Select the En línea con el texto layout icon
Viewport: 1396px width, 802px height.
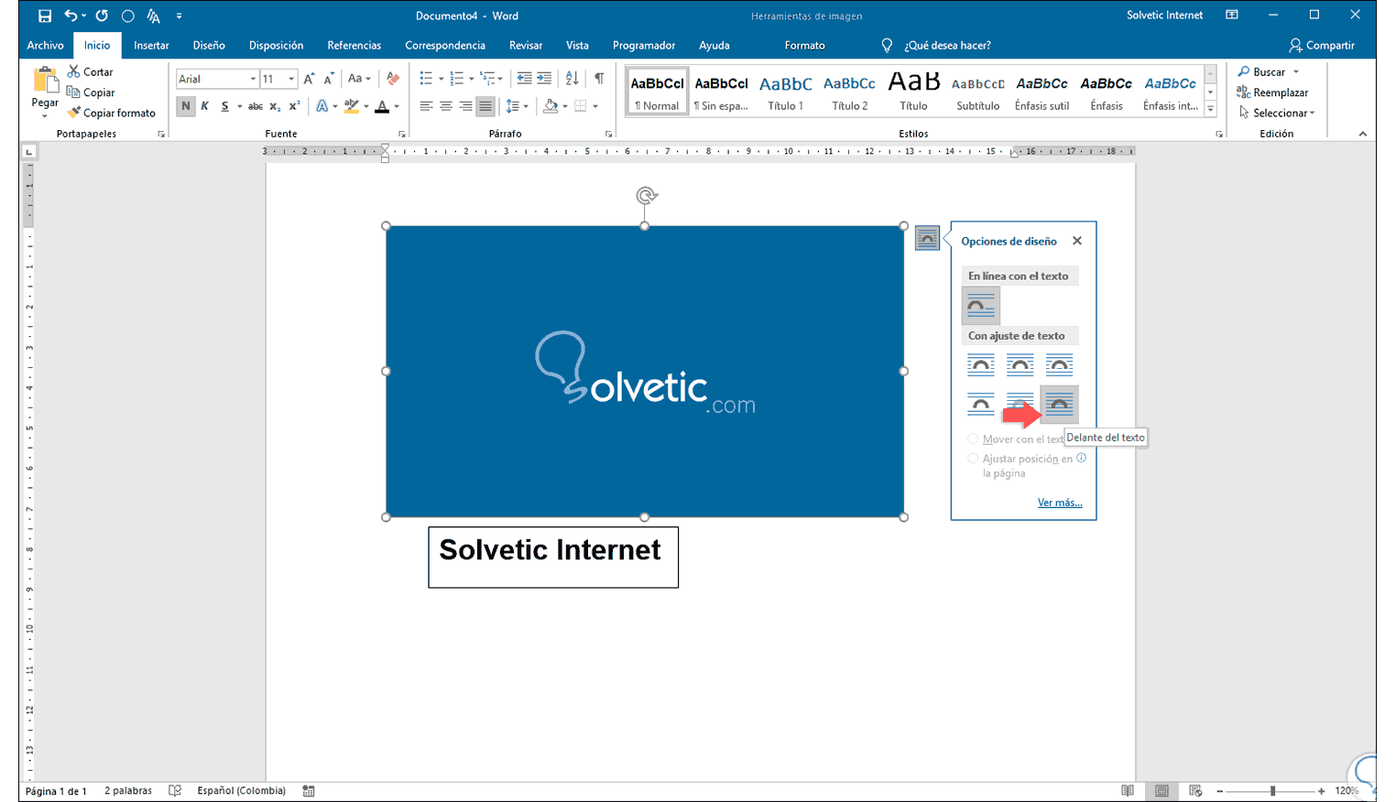click(980, 306)
